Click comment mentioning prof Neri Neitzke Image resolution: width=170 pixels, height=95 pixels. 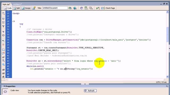coord(57,56)
